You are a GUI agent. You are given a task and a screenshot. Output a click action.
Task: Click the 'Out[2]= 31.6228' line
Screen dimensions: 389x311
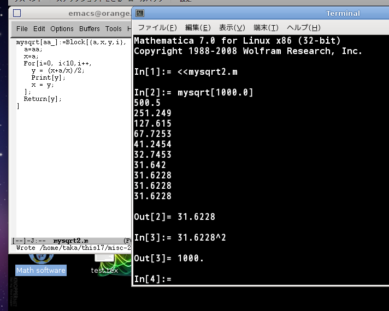(x=175, y=217)
